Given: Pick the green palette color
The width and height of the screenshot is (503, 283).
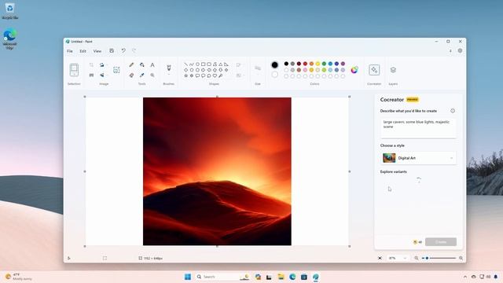Looking at the screenshot, I should point(324,64).
